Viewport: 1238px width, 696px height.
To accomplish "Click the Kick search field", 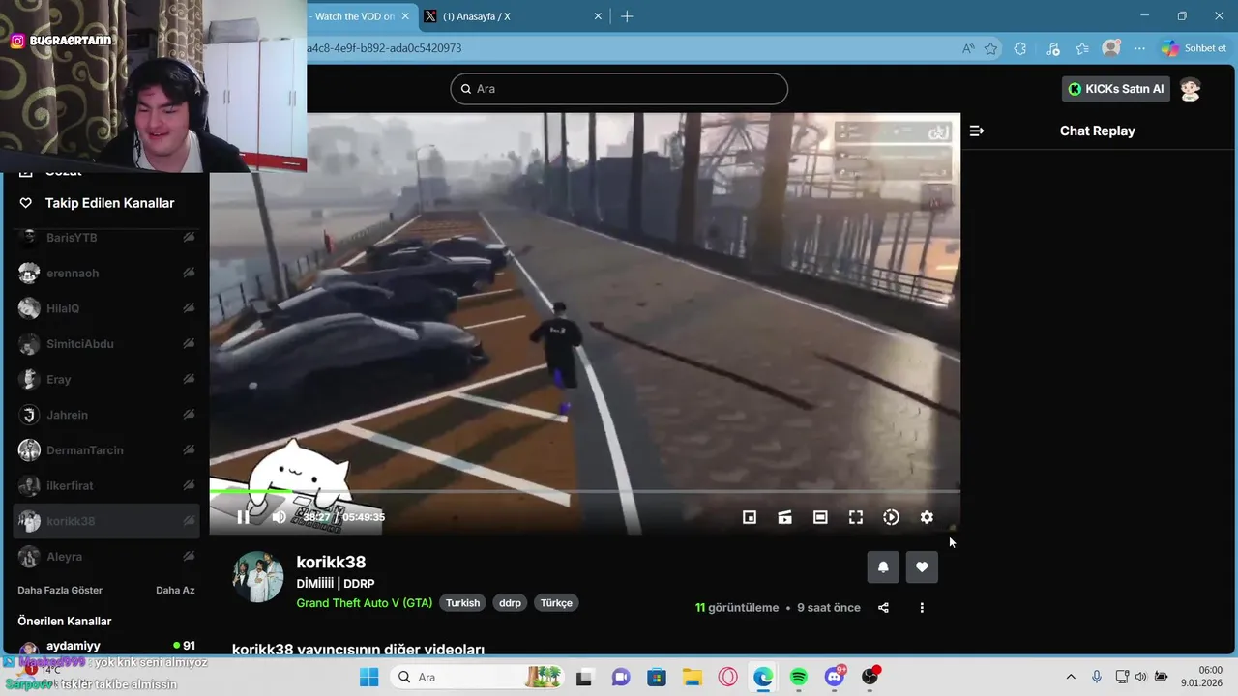I will tap(619, 89).
